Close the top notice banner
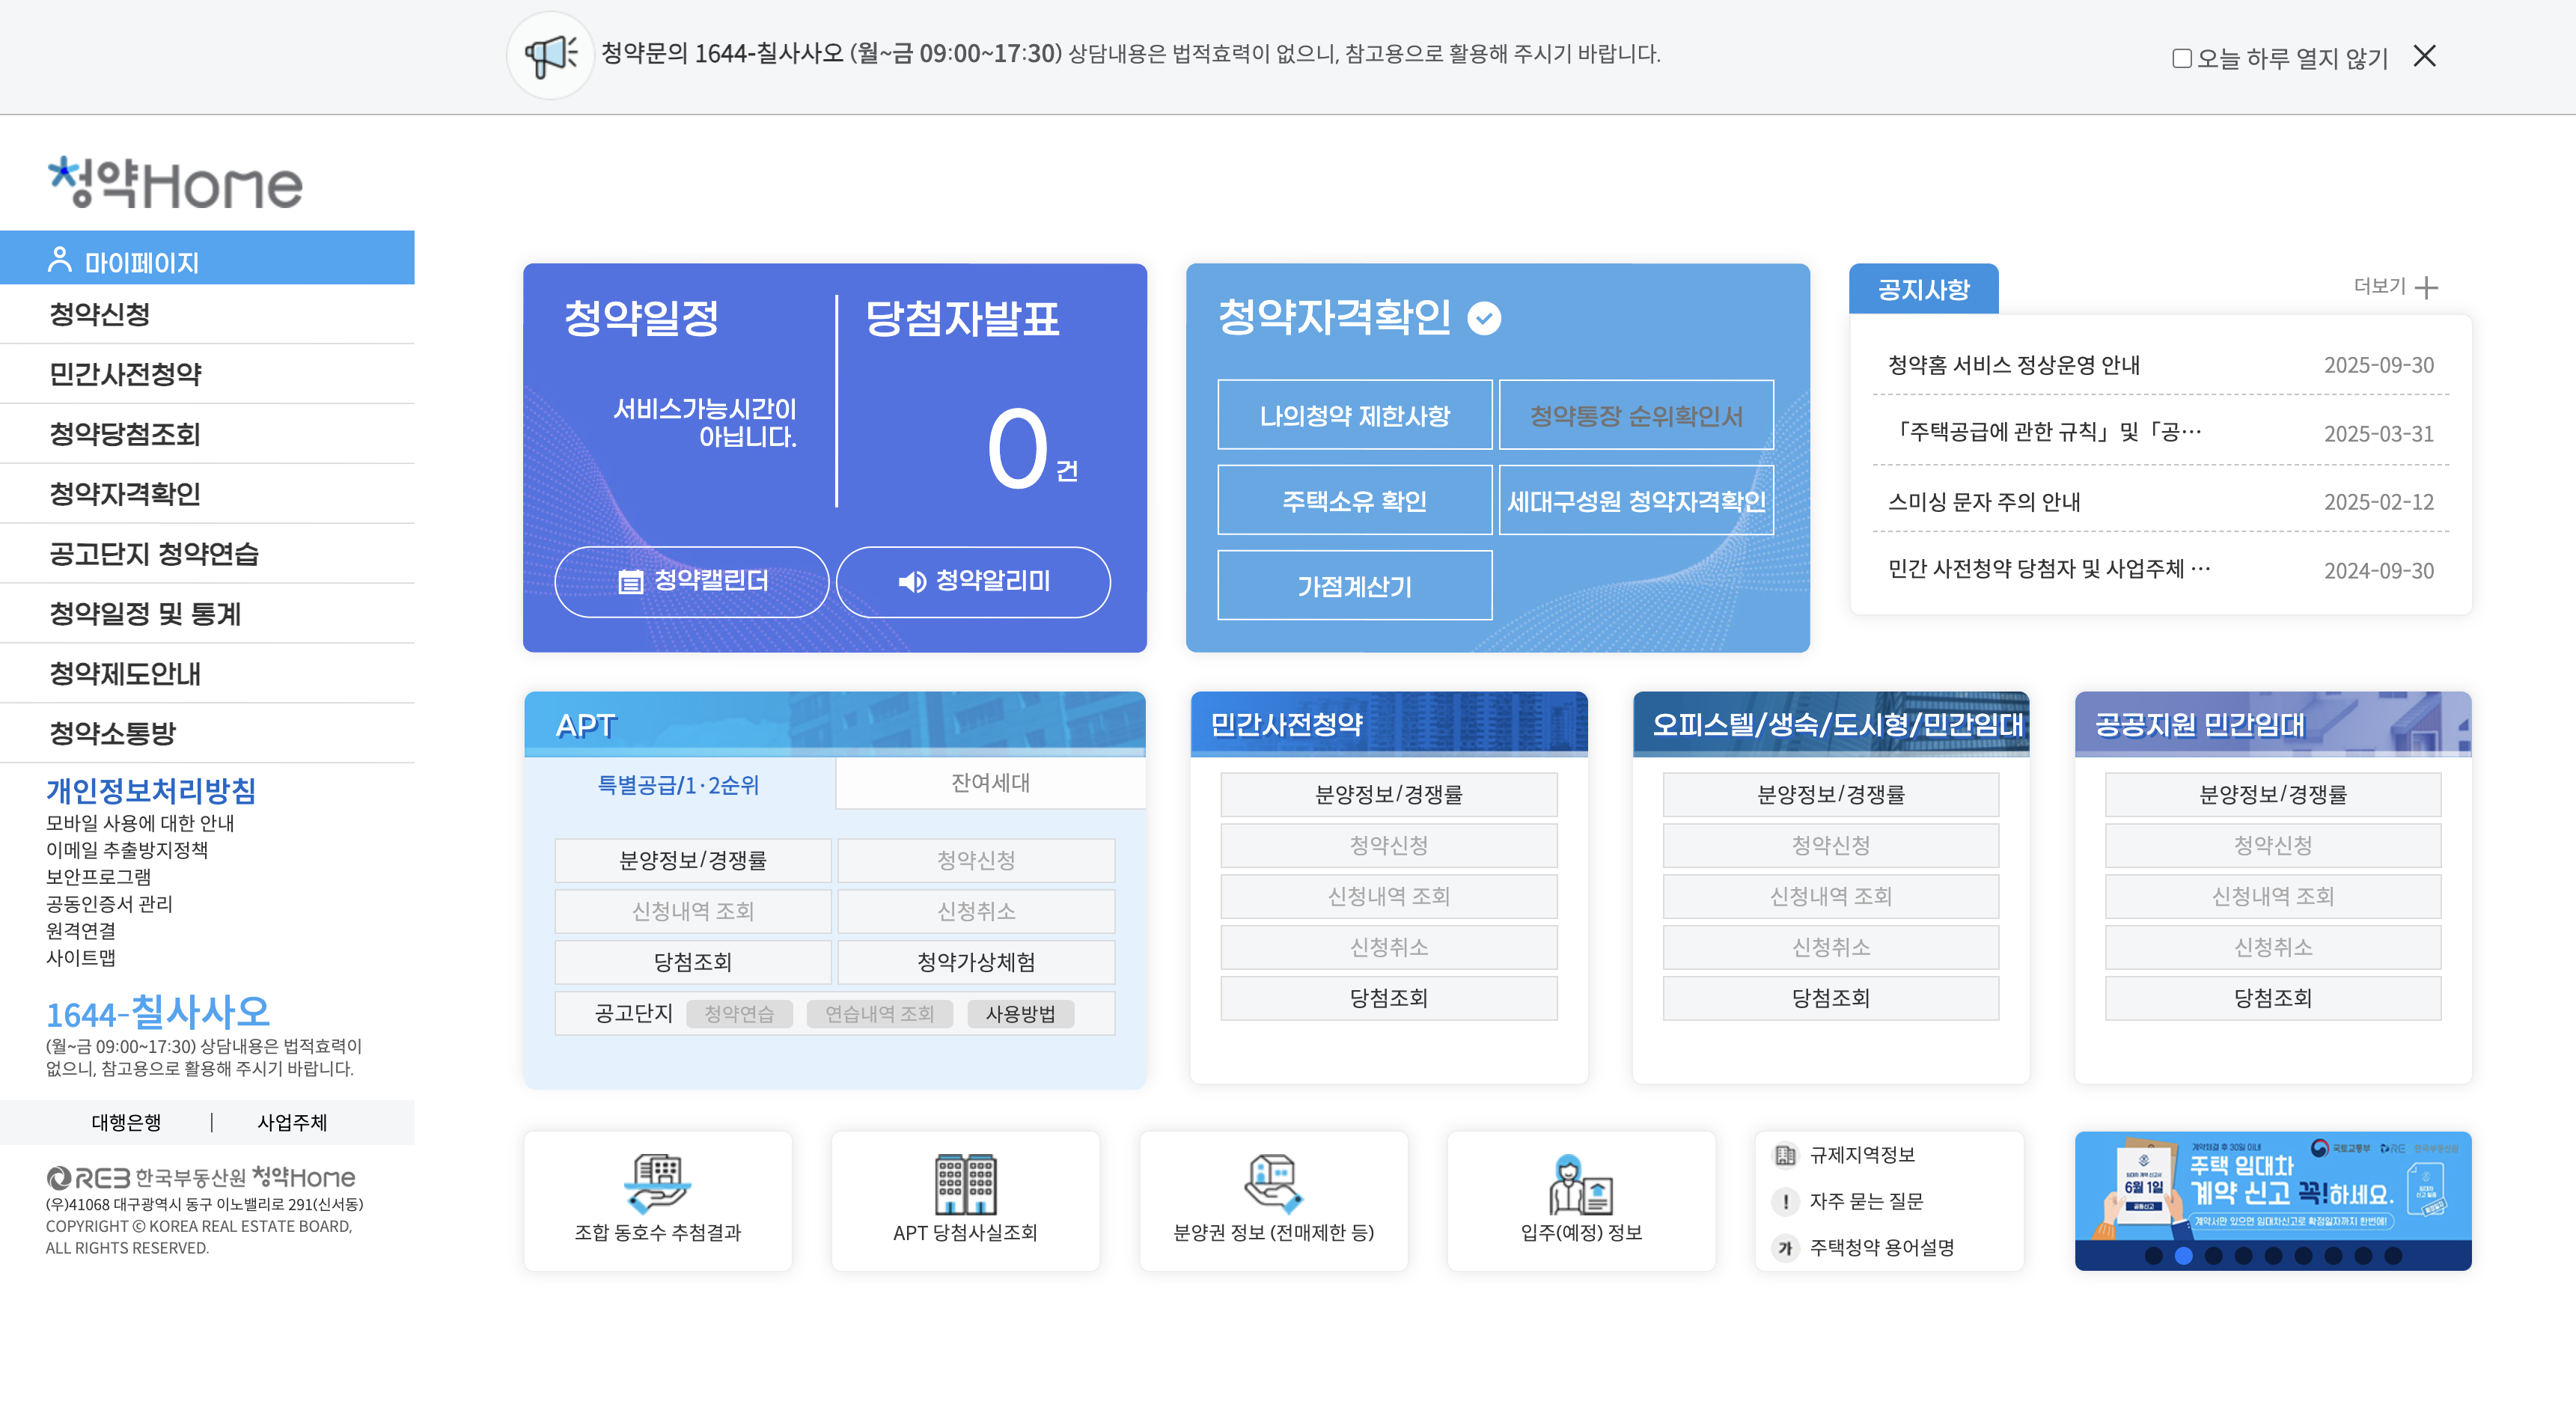 pos(2424,56)
